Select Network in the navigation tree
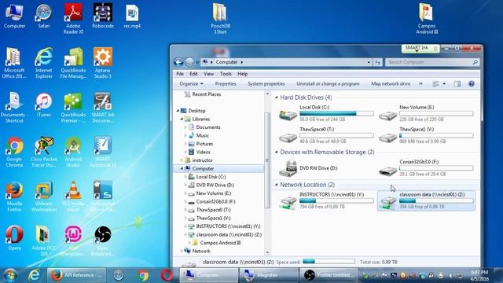This screenshot has height=283, width=503. click(x=201, y=252)
